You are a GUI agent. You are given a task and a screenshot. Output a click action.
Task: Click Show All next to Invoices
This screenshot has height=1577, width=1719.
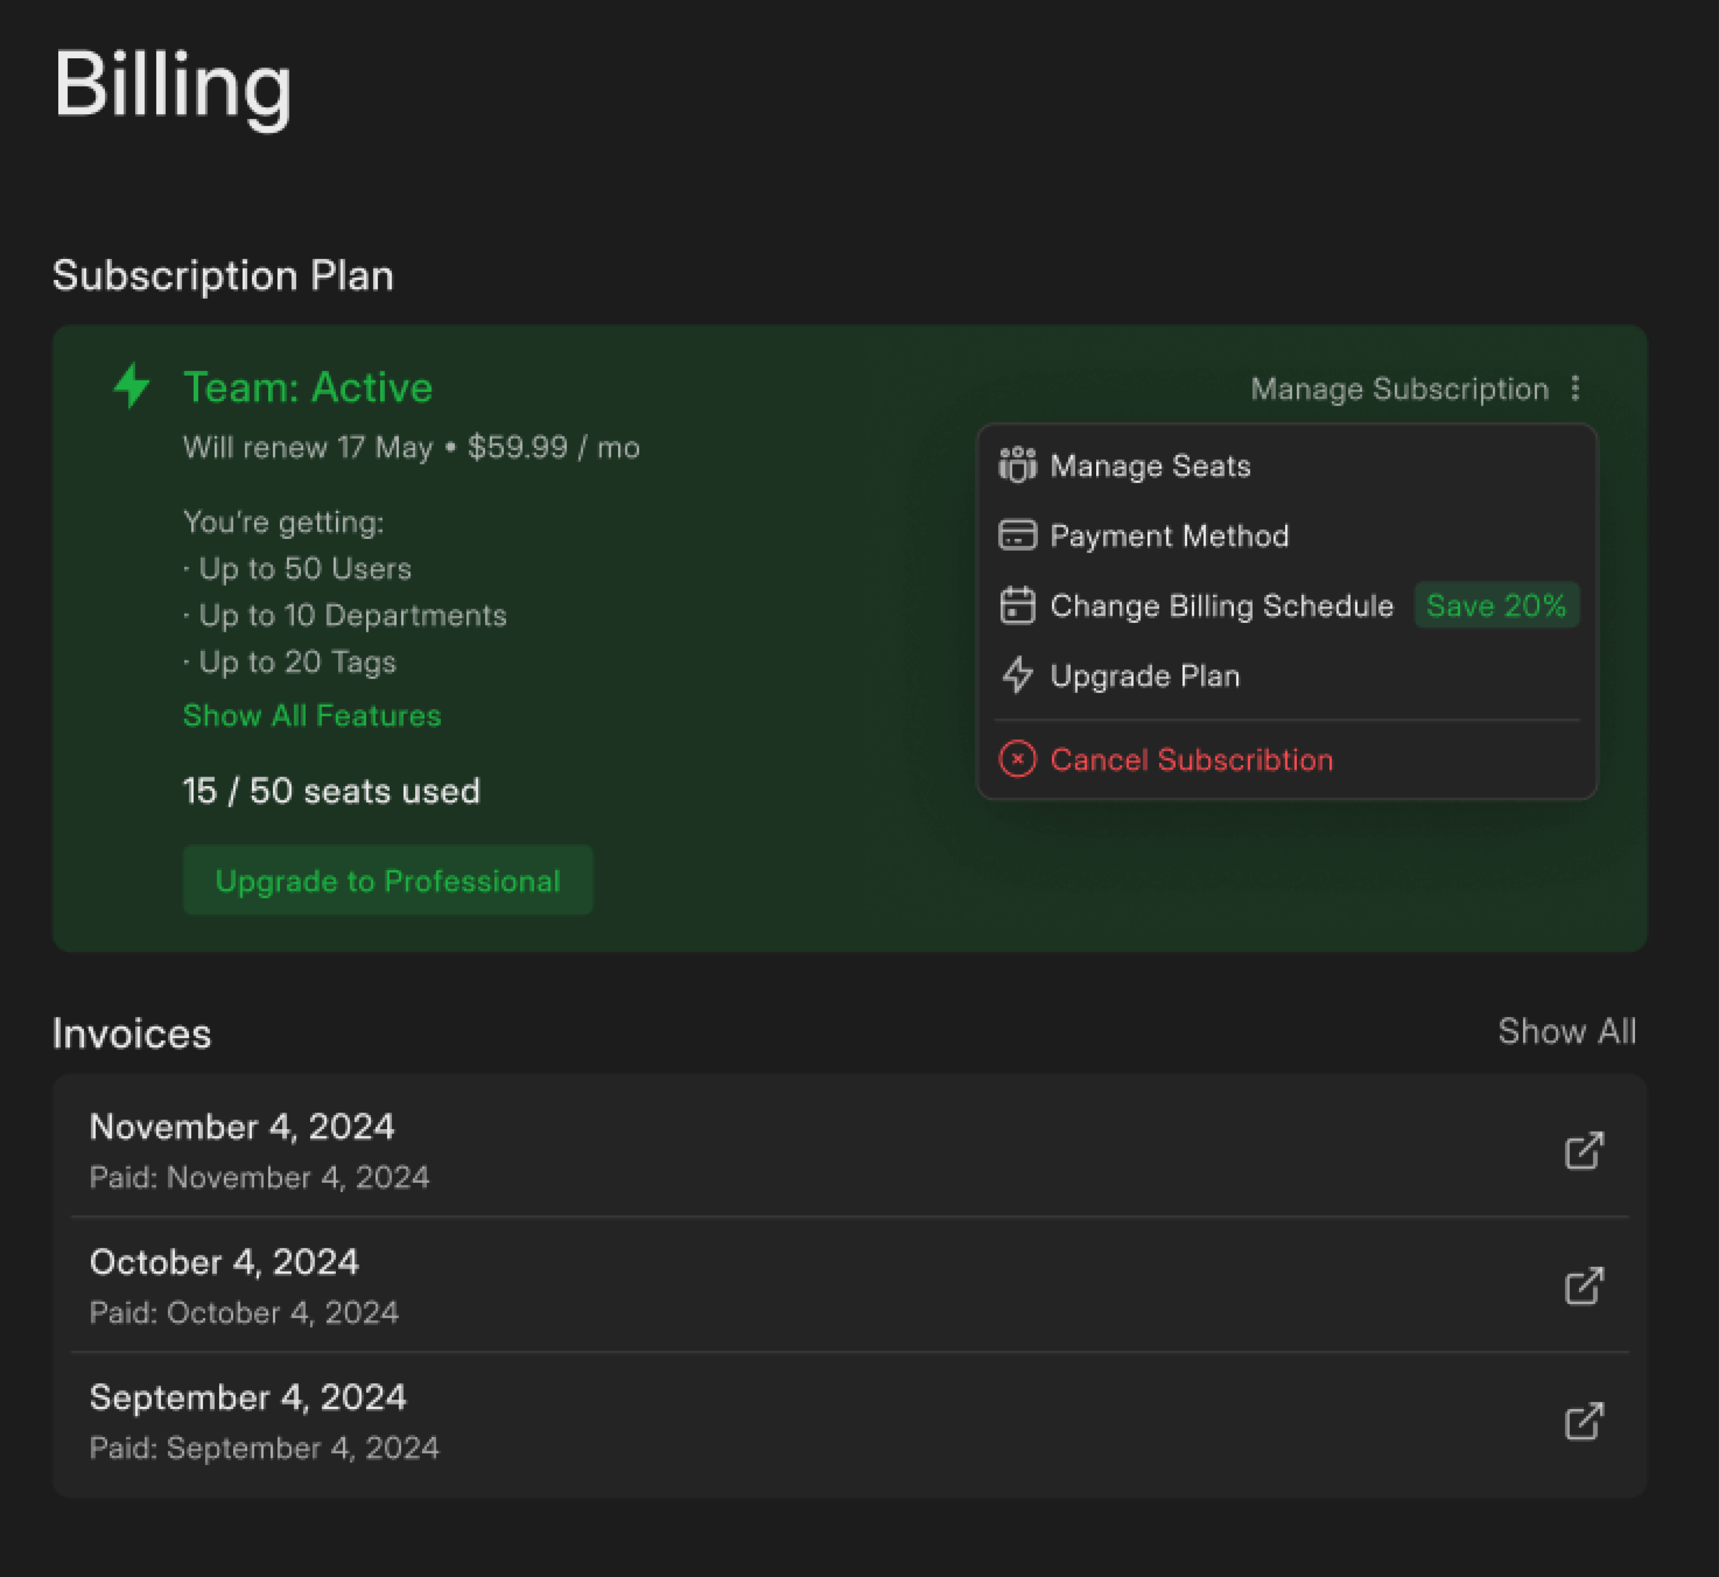pos(1566,1032)
